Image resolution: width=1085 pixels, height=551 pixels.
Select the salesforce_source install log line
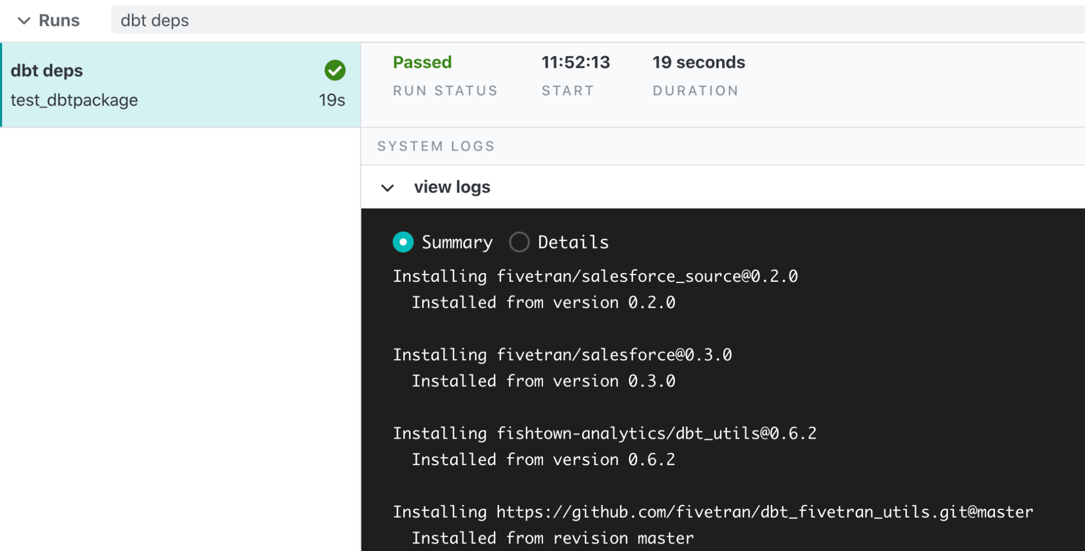(595, 276)
